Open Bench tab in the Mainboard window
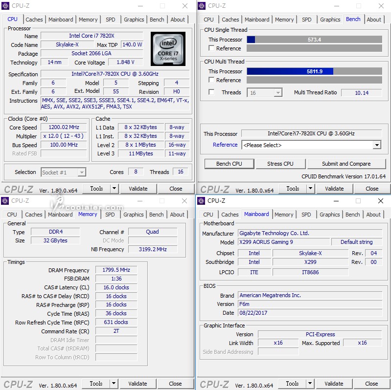The width and height of the screenshot is (391, 390). click(x=353, y=215)
